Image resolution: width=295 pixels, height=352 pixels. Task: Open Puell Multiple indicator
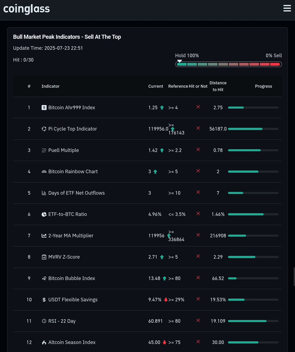point(63,150)
